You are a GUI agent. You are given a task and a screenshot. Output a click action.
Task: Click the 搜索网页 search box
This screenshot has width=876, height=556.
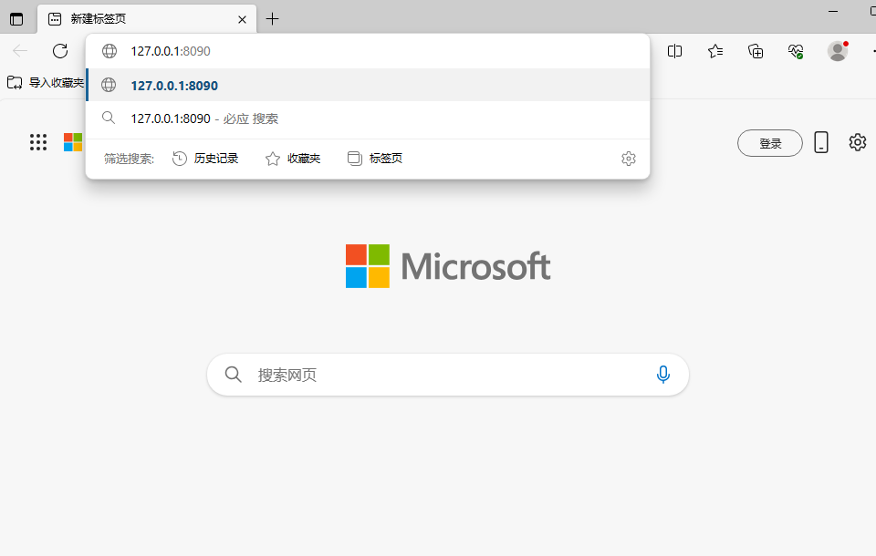411,374
